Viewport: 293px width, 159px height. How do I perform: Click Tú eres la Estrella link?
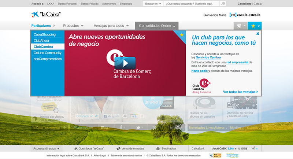(245, 15)
